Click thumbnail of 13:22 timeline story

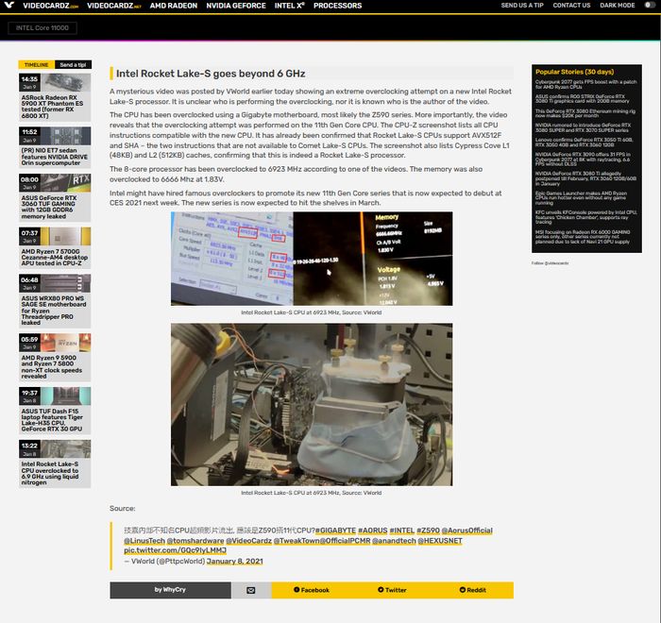[x=65, y=449]
